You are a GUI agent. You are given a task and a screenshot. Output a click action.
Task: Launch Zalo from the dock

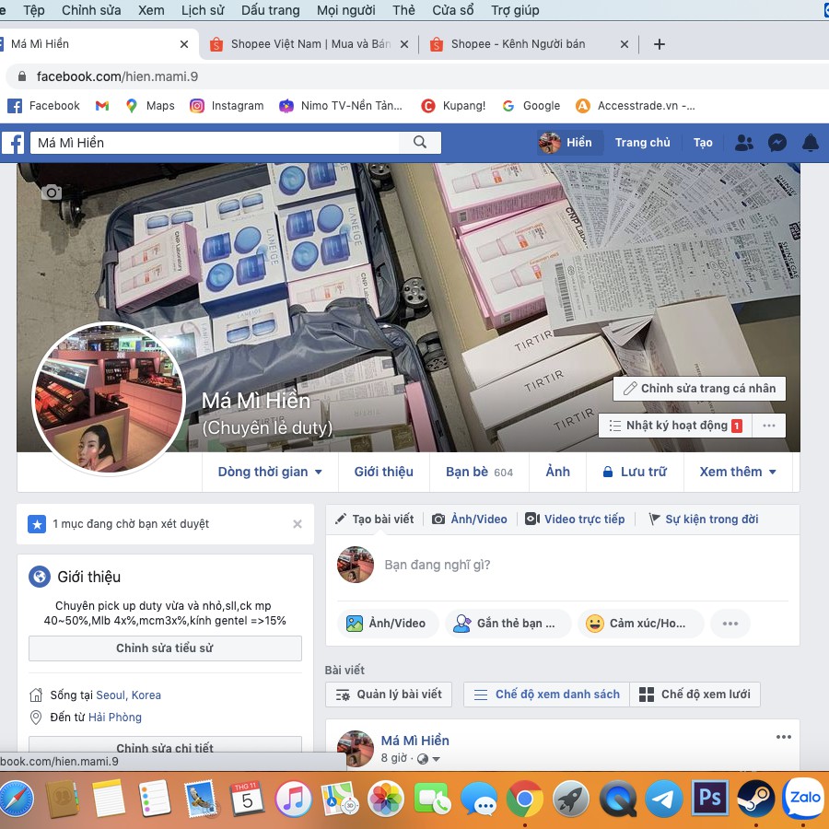(x=802, y=798)
